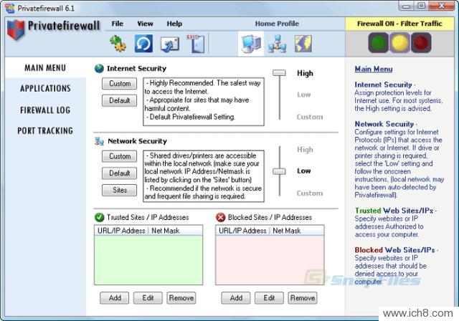Click the yellow filter traffic light
459x321 pixels.
(x=402, y=42)
